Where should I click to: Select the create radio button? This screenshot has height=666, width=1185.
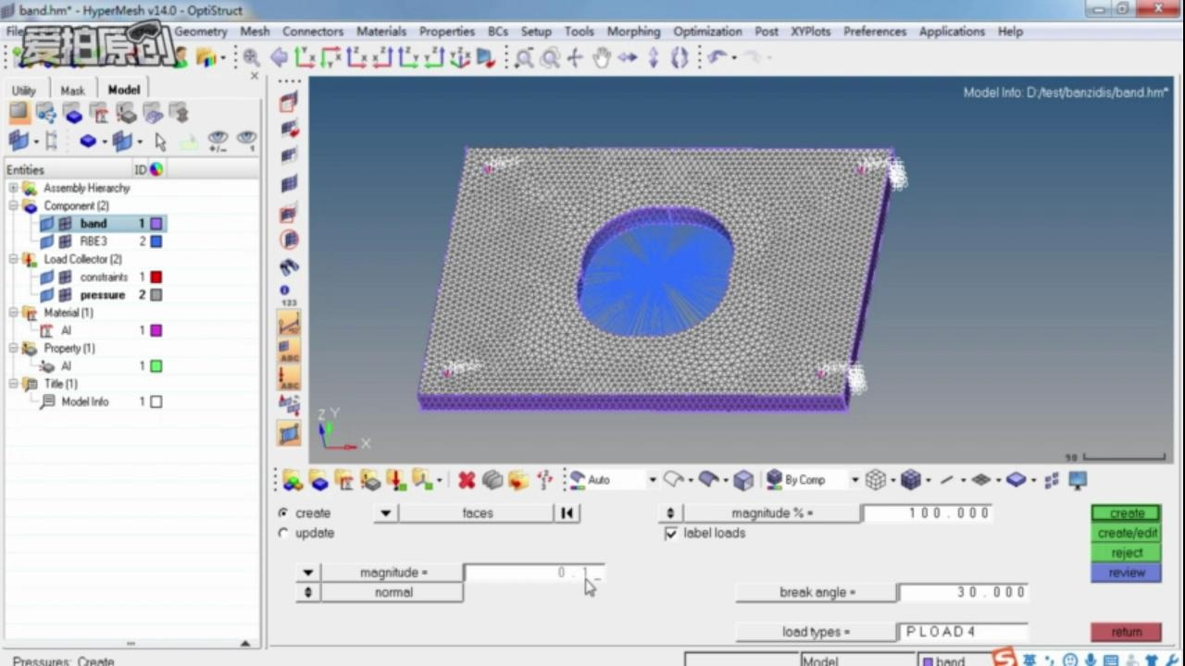[x=283, y=512]
